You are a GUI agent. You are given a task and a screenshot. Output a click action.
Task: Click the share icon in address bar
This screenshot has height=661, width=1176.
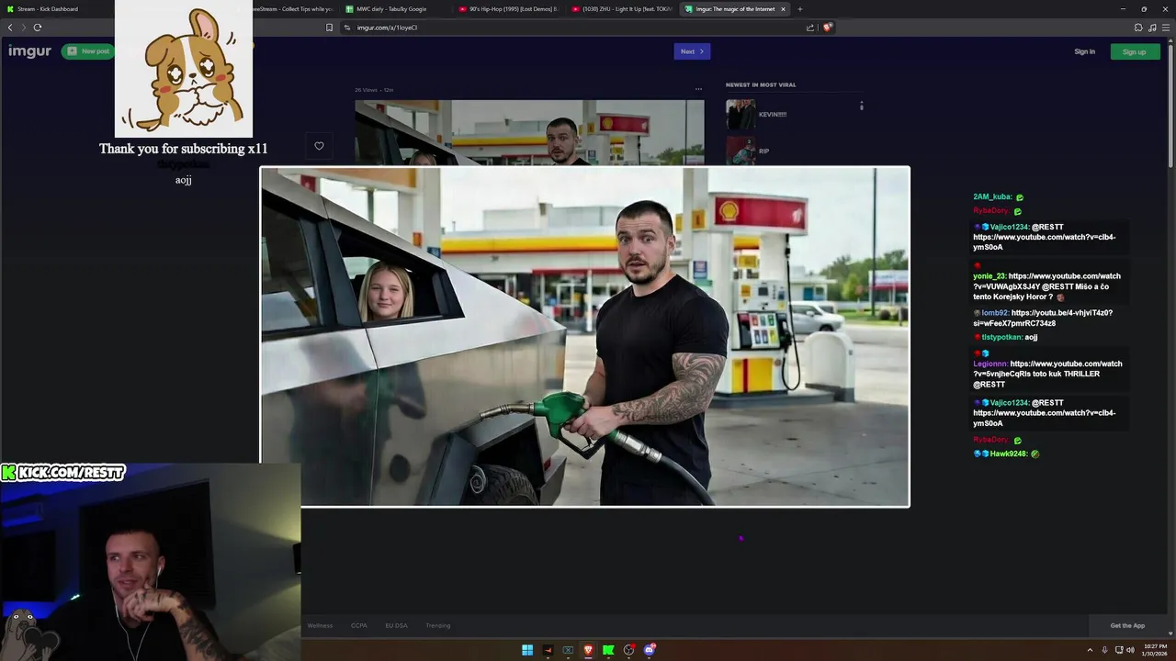coord(810,28)
